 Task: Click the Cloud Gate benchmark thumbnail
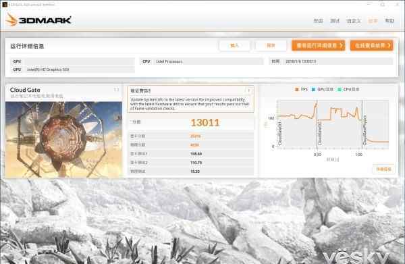[63, 140]
